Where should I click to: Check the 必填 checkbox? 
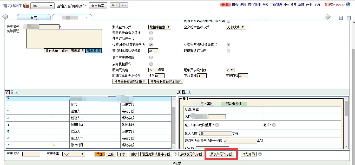pyautogui.click(x=274, y=125)
